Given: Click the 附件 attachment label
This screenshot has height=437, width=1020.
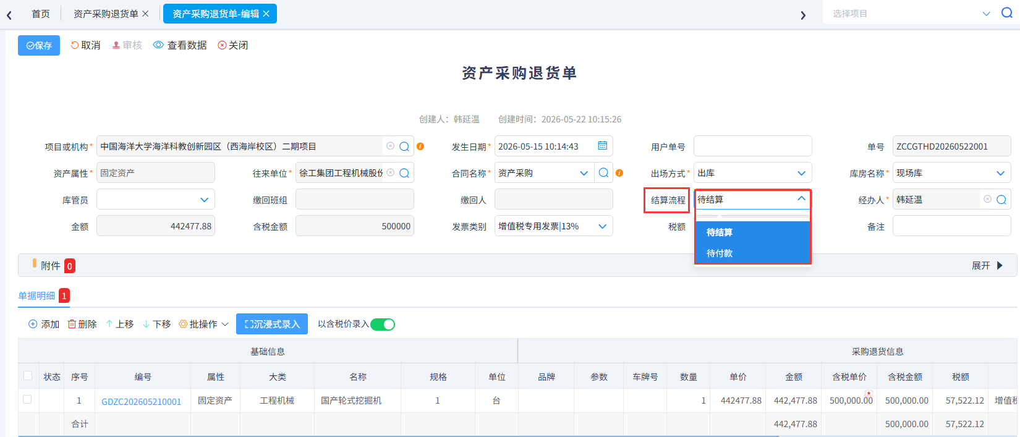Looking at the screenshot, I should [51, 266].
